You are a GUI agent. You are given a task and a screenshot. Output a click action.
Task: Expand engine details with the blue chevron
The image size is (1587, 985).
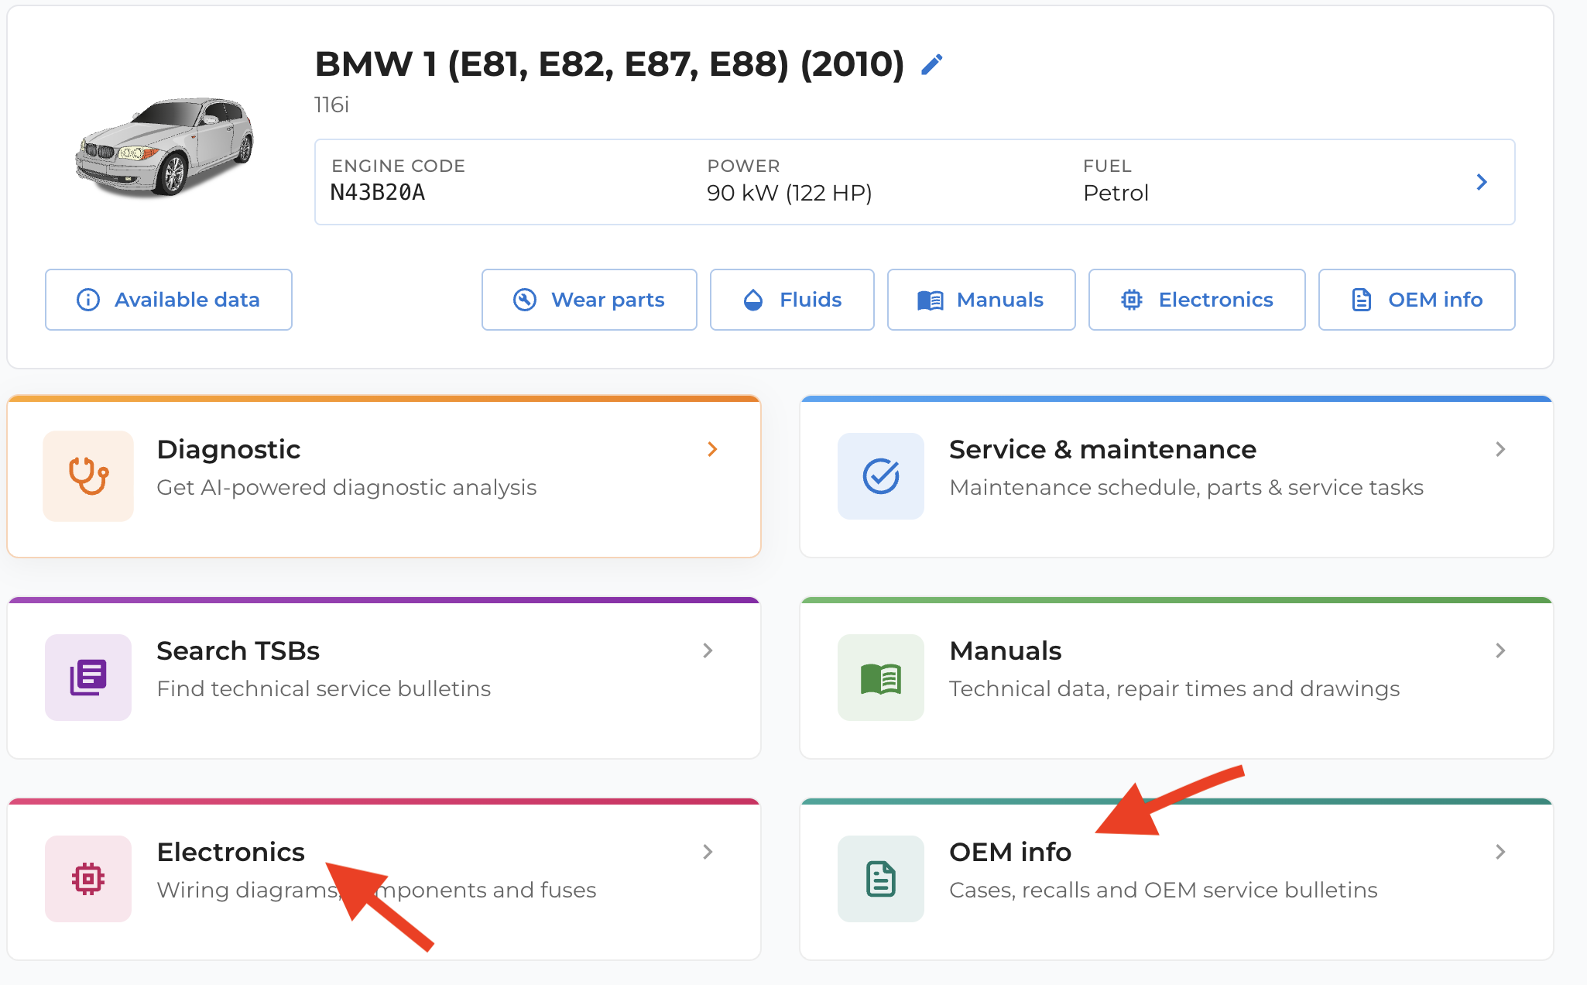coord(1482,182)
